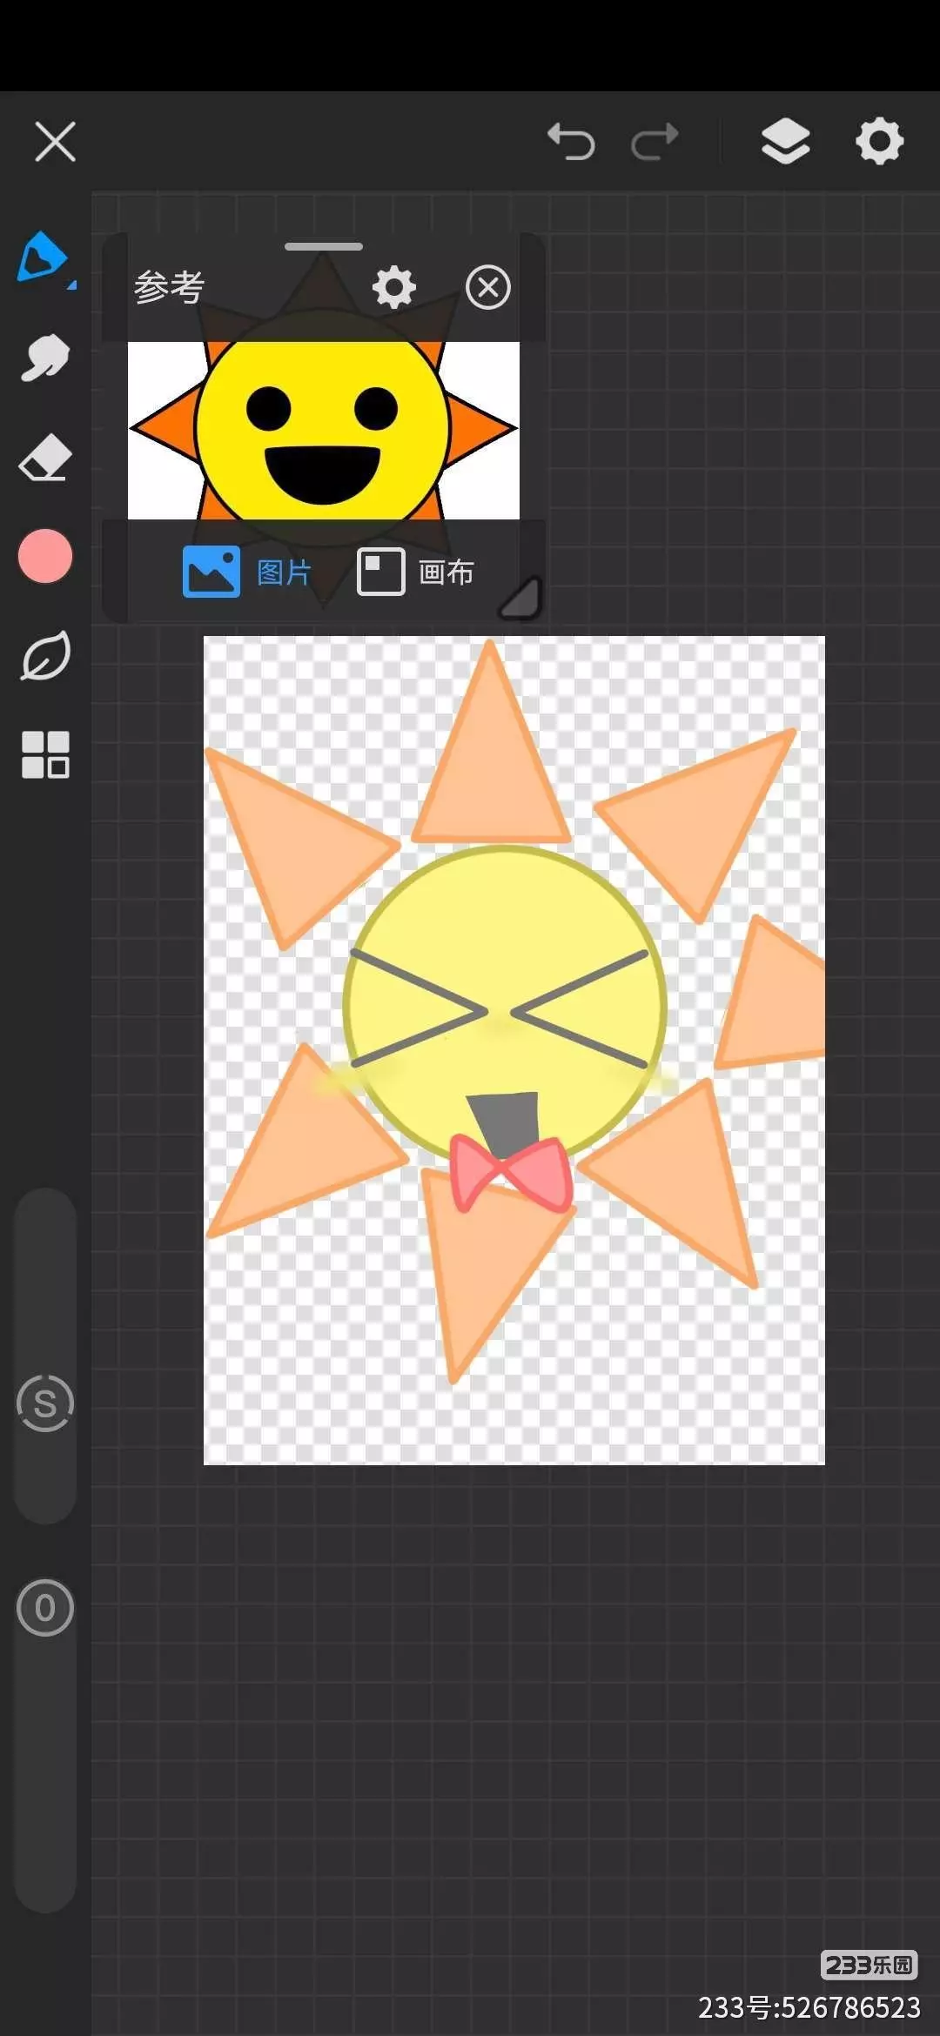Image resolution: width=940 pixels, height=2036 pixels.
Task: Open the pink color swatch picker
Action: tap(45, 556)
